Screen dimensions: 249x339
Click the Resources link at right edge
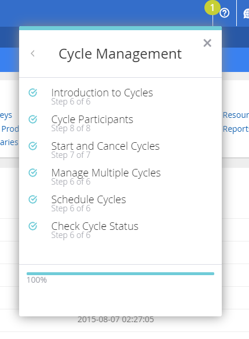236,115
